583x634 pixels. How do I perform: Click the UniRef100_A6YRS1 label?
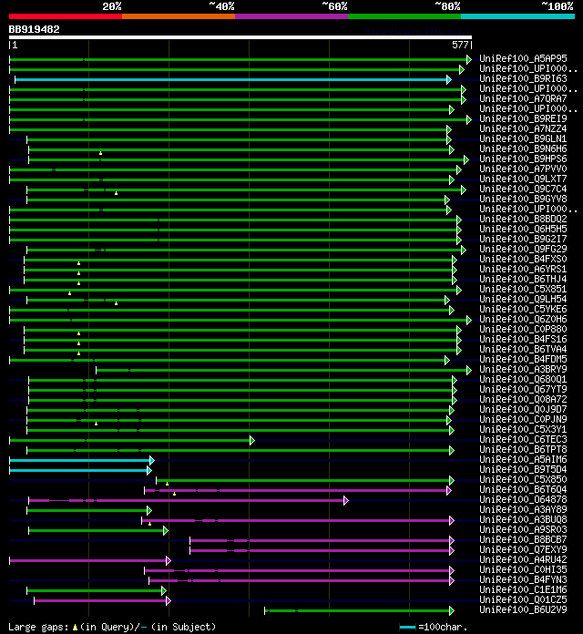[x=523, y=269]
